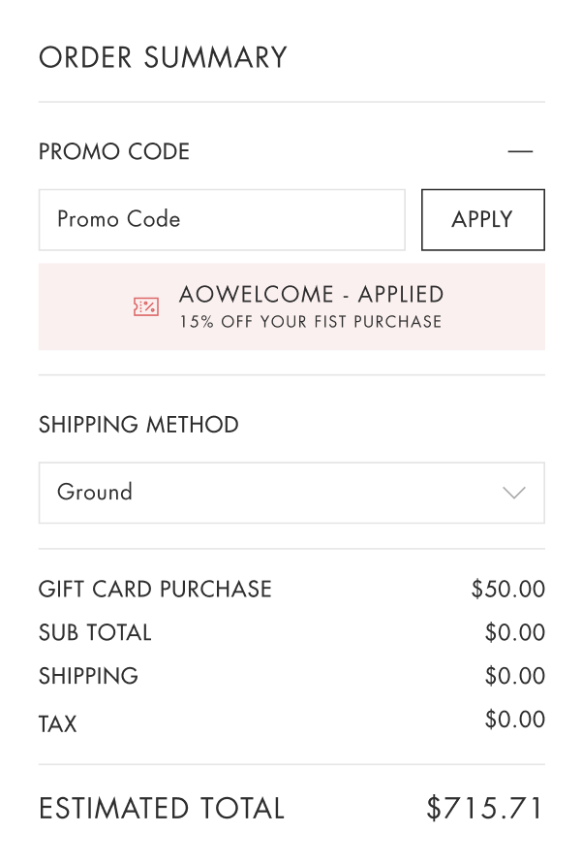Click the Promo Code input field
This screenshot has width=582, height=865.
point(222,219)
